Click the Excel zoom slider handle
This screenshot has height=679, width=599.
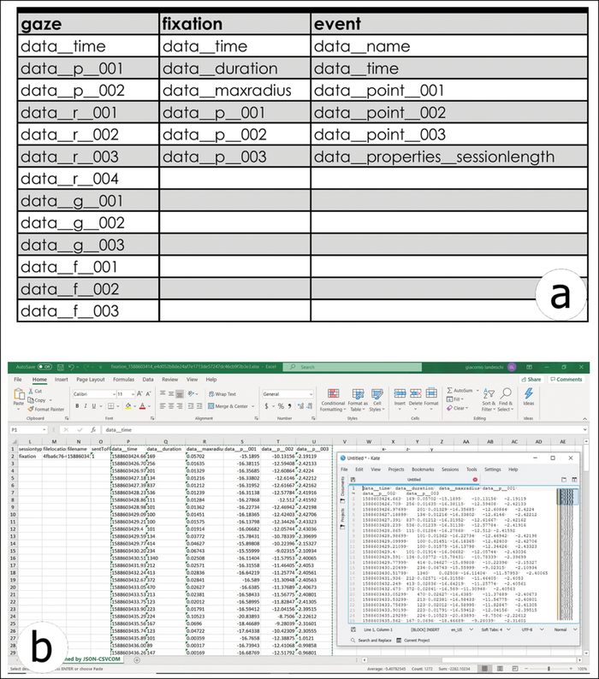coord(549,669)
